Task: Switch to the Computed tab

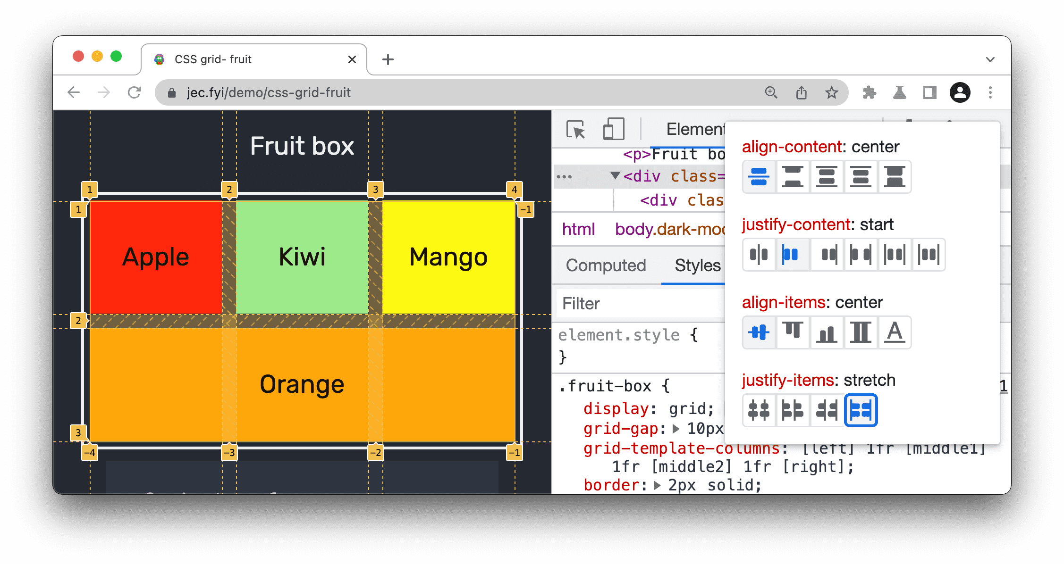Action: [x=603, y=266]
